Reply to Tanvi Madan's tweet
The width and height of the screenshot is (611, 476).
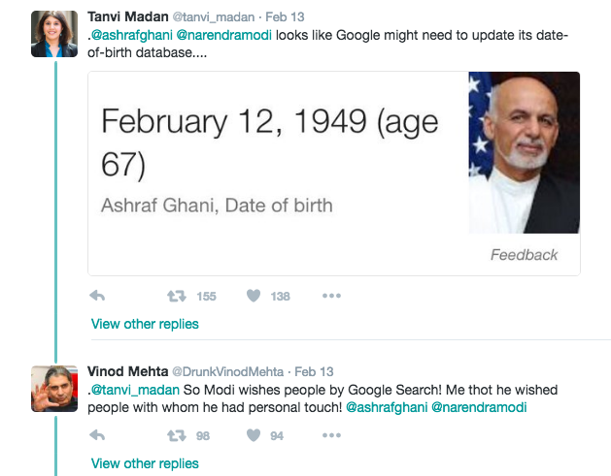coord(97,296)
